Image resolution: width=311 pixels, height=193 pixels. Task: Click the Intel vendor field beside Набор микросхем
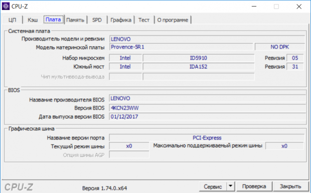pos(125,58)
